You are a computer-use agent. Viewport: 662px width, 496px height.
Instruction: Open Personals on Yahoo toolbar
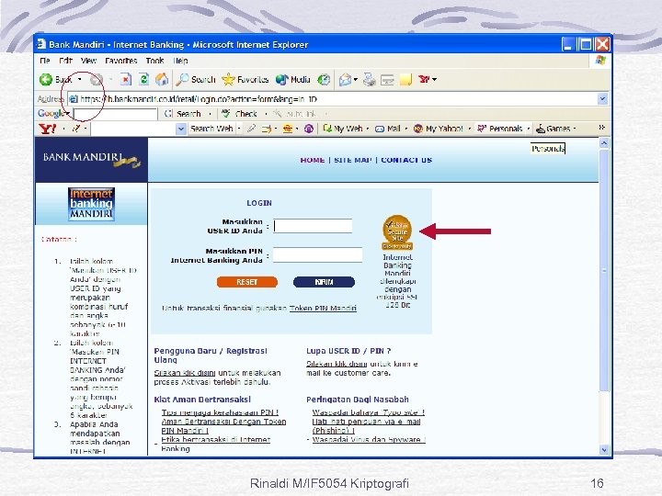click(500, 129)
